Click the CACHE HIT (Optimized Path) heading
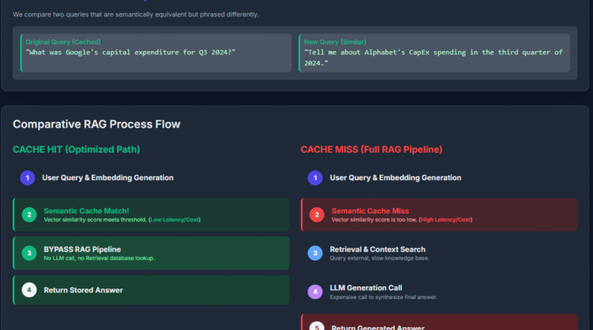Image resolution: width=593 pixels, height=330 pixels. [x=76, y=150]
